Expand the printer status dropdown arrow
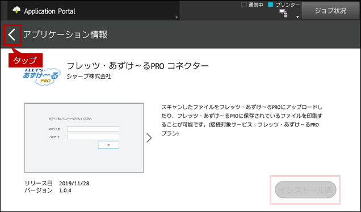 click(297, 17)
